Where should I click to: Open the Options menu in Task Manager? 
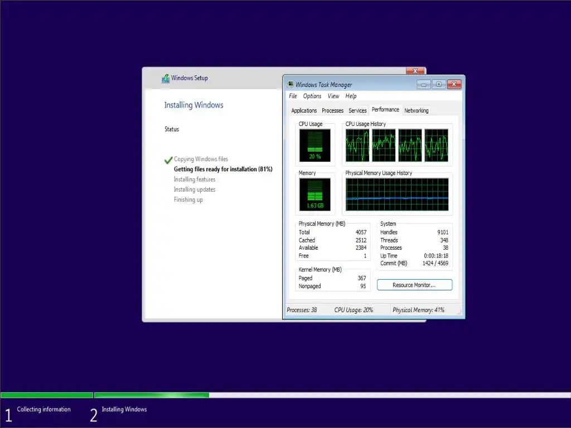312,96
